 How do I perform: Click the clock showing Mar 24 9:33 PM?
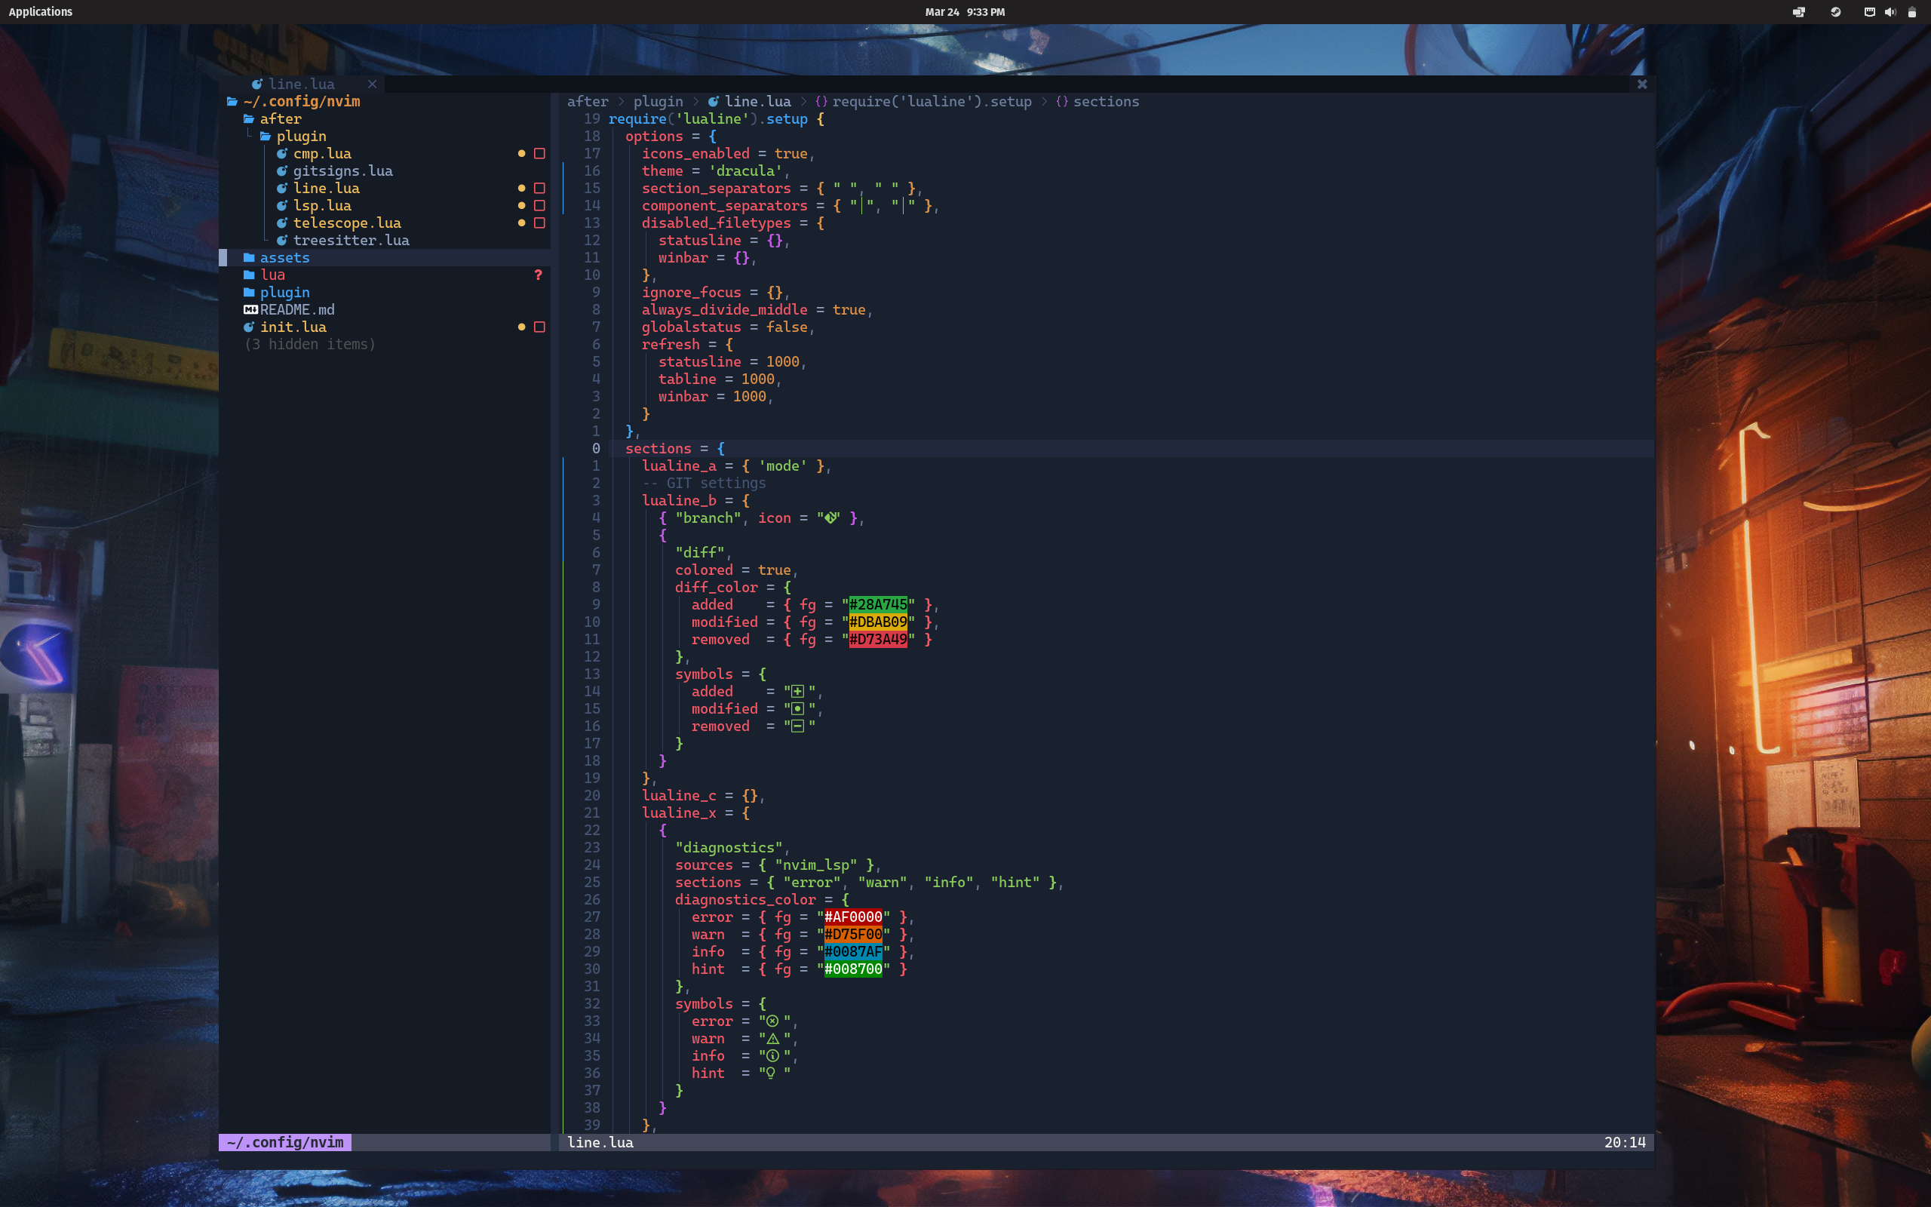(965, 12)
